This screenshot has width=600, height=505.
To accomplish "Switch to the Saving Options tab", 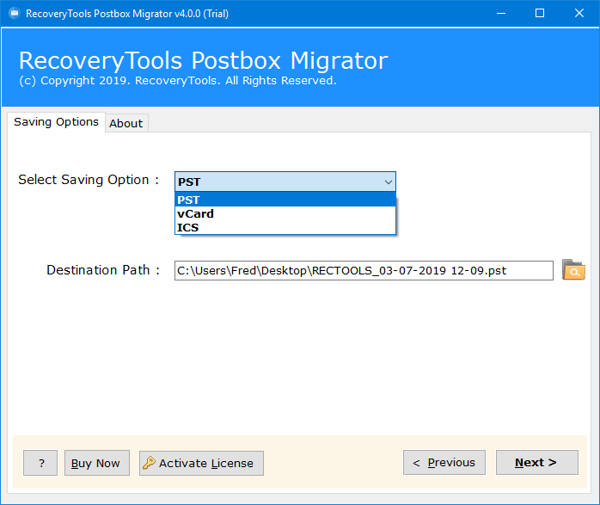I will (56, 122).
